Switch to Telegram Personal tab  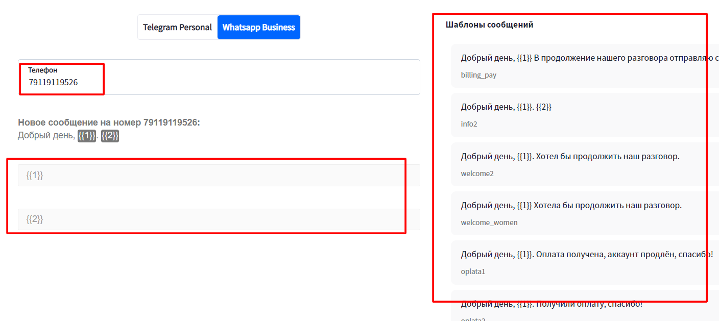(x=177, y=27)
